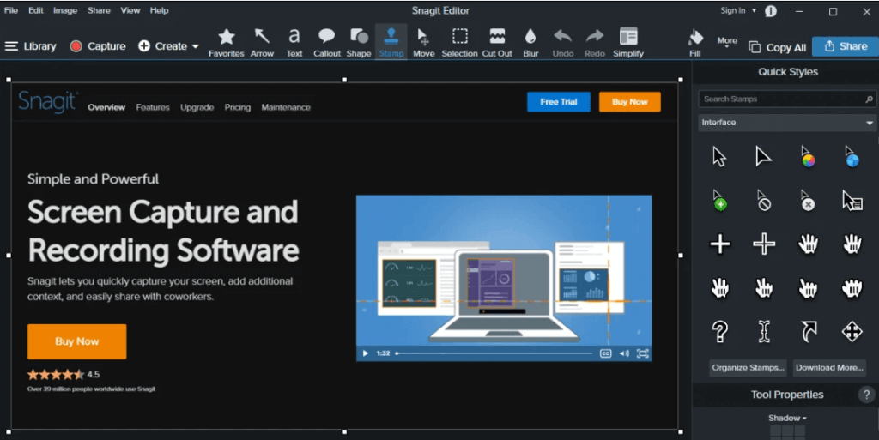Select the Blur tool

530,43
